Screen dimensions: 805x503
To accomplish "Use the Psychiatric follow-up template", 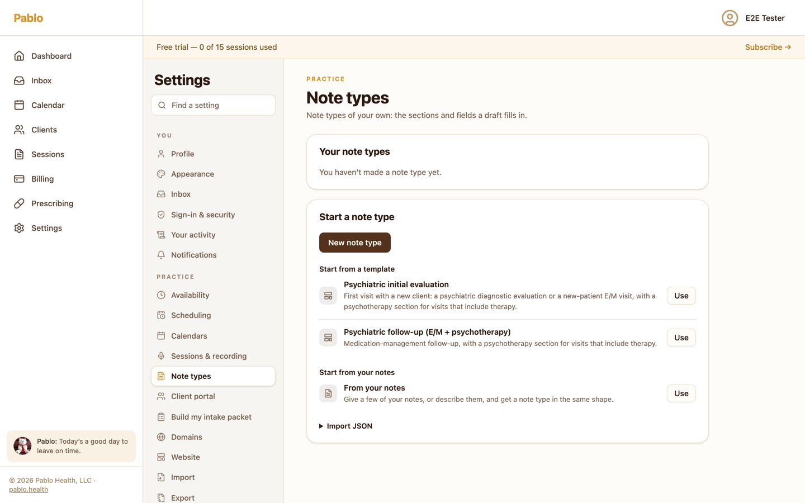I will pyautogui.click(x=681, y=338).
